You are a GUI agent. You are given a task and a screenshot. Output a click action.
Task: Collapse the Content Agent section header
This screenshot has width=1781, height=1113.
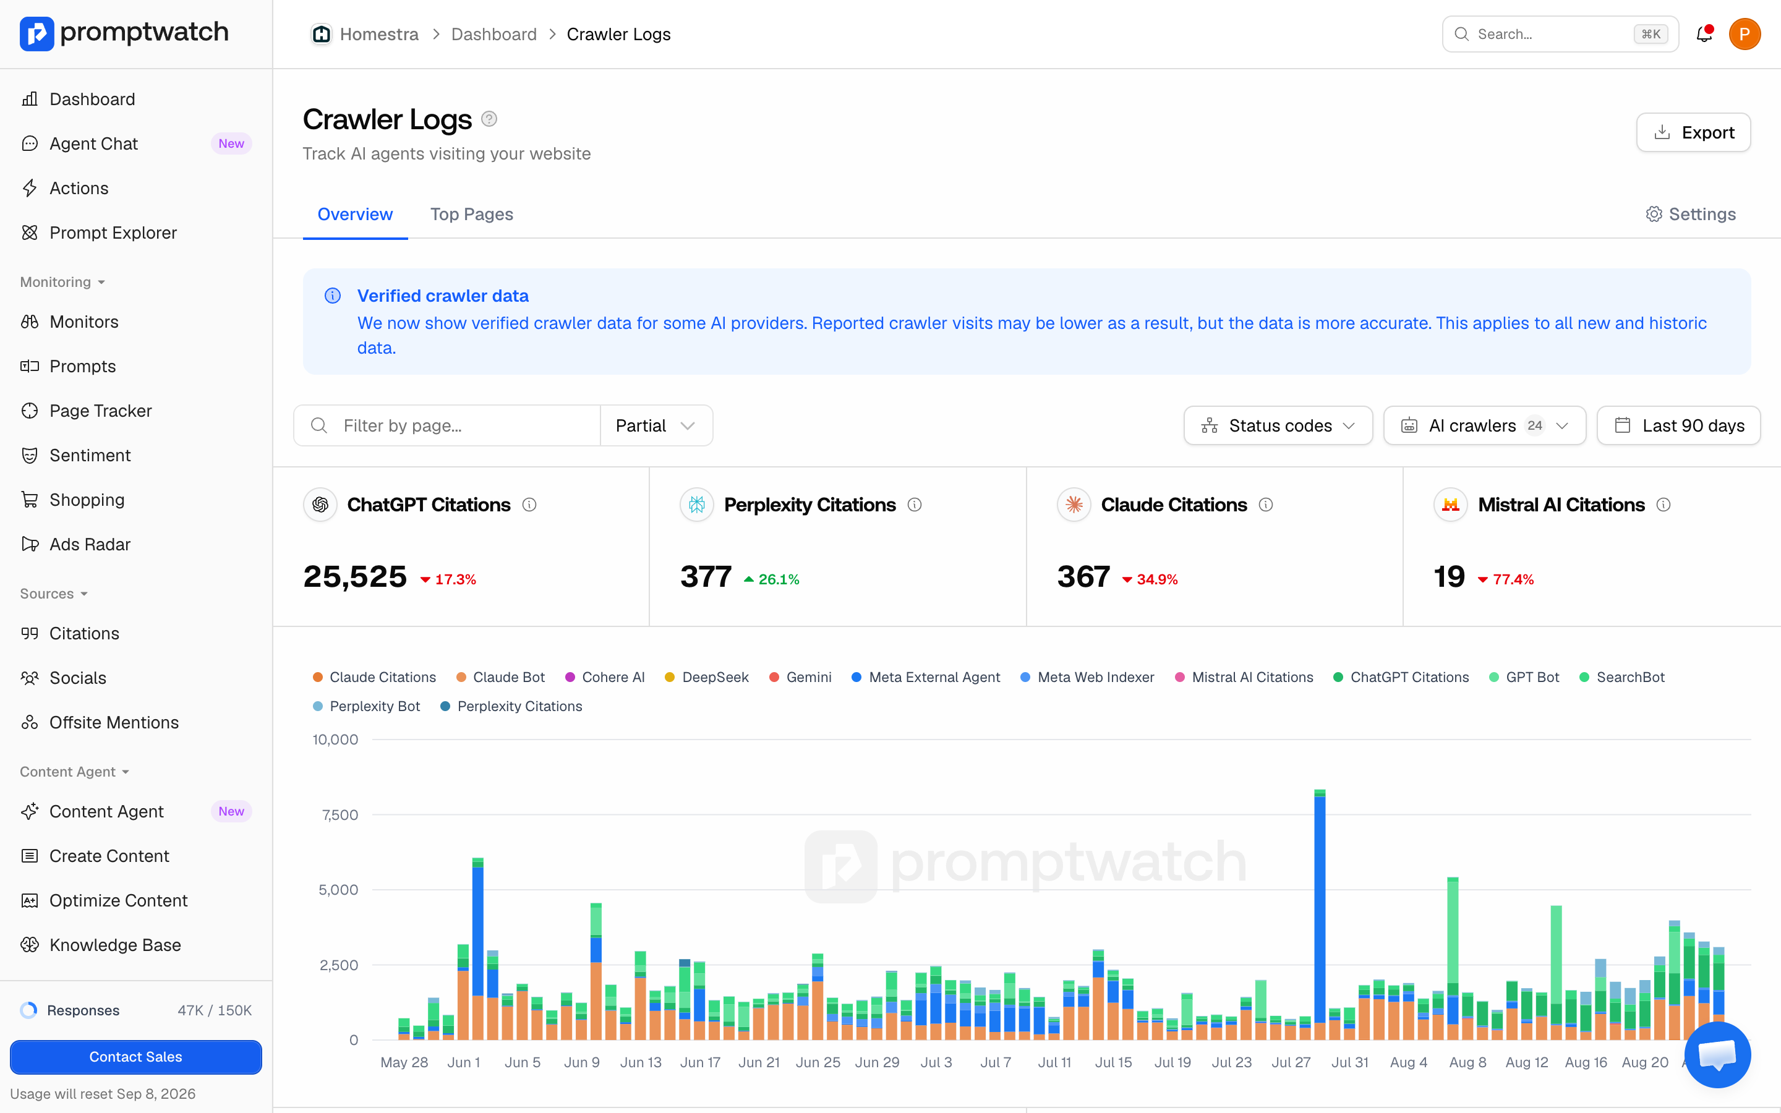pos(74,772)
